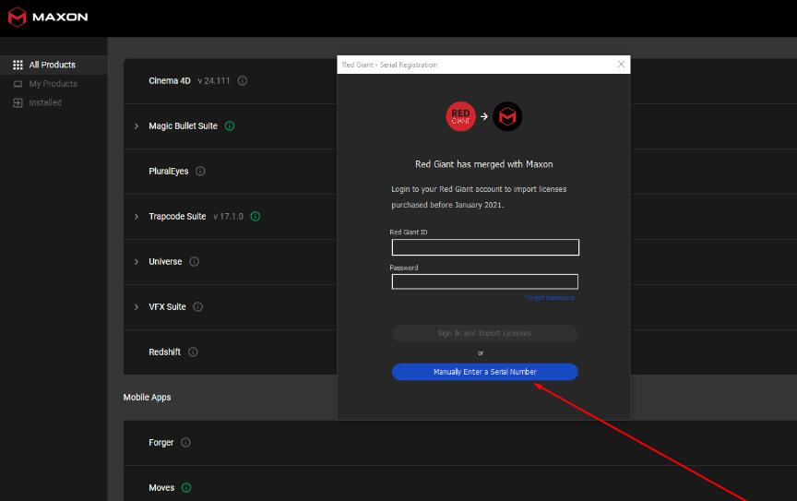Expand the Trapcode Suite row

(137, 217)
